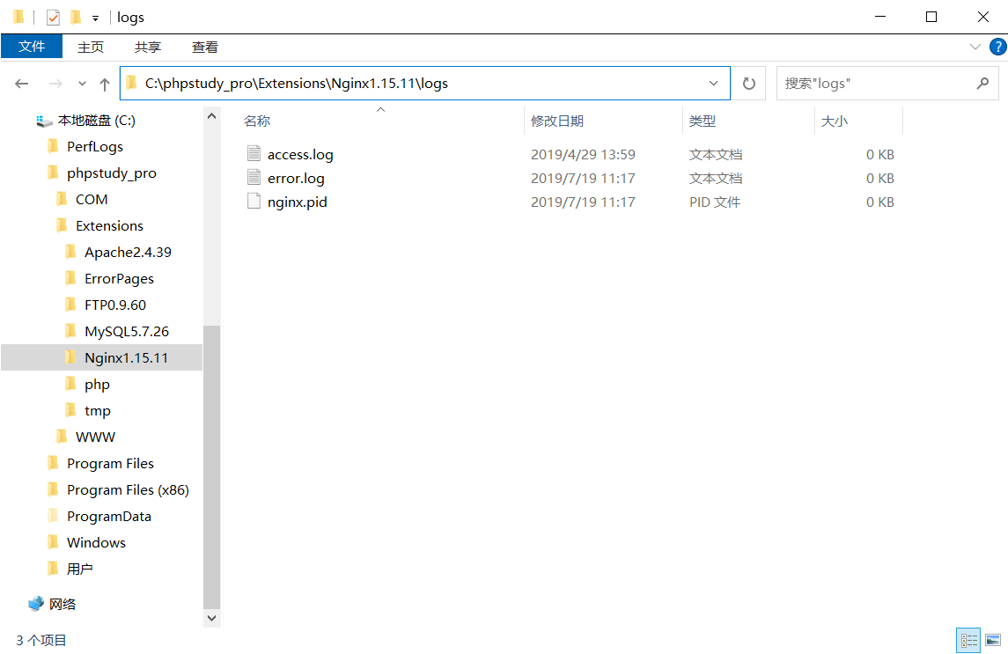The image size is (1008, 654).
Task: Click the Nginx1.15.11 folder icon
Action: [x=70, y=356]
